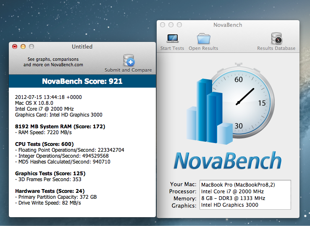The height and width of the screenshot is (226, 310).
Task: Click the NovaBench window title bar
Action: (228, 25)
